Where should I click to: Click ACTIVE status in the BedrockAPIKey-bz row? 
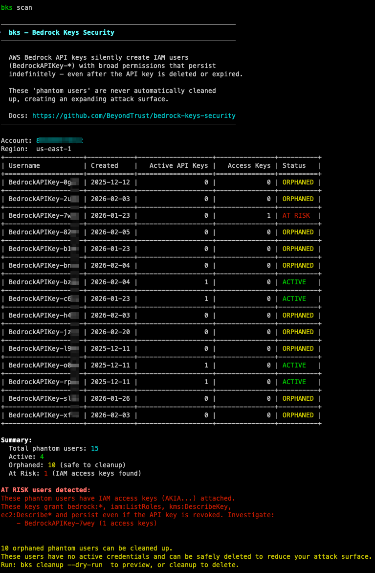coord(294,282)
